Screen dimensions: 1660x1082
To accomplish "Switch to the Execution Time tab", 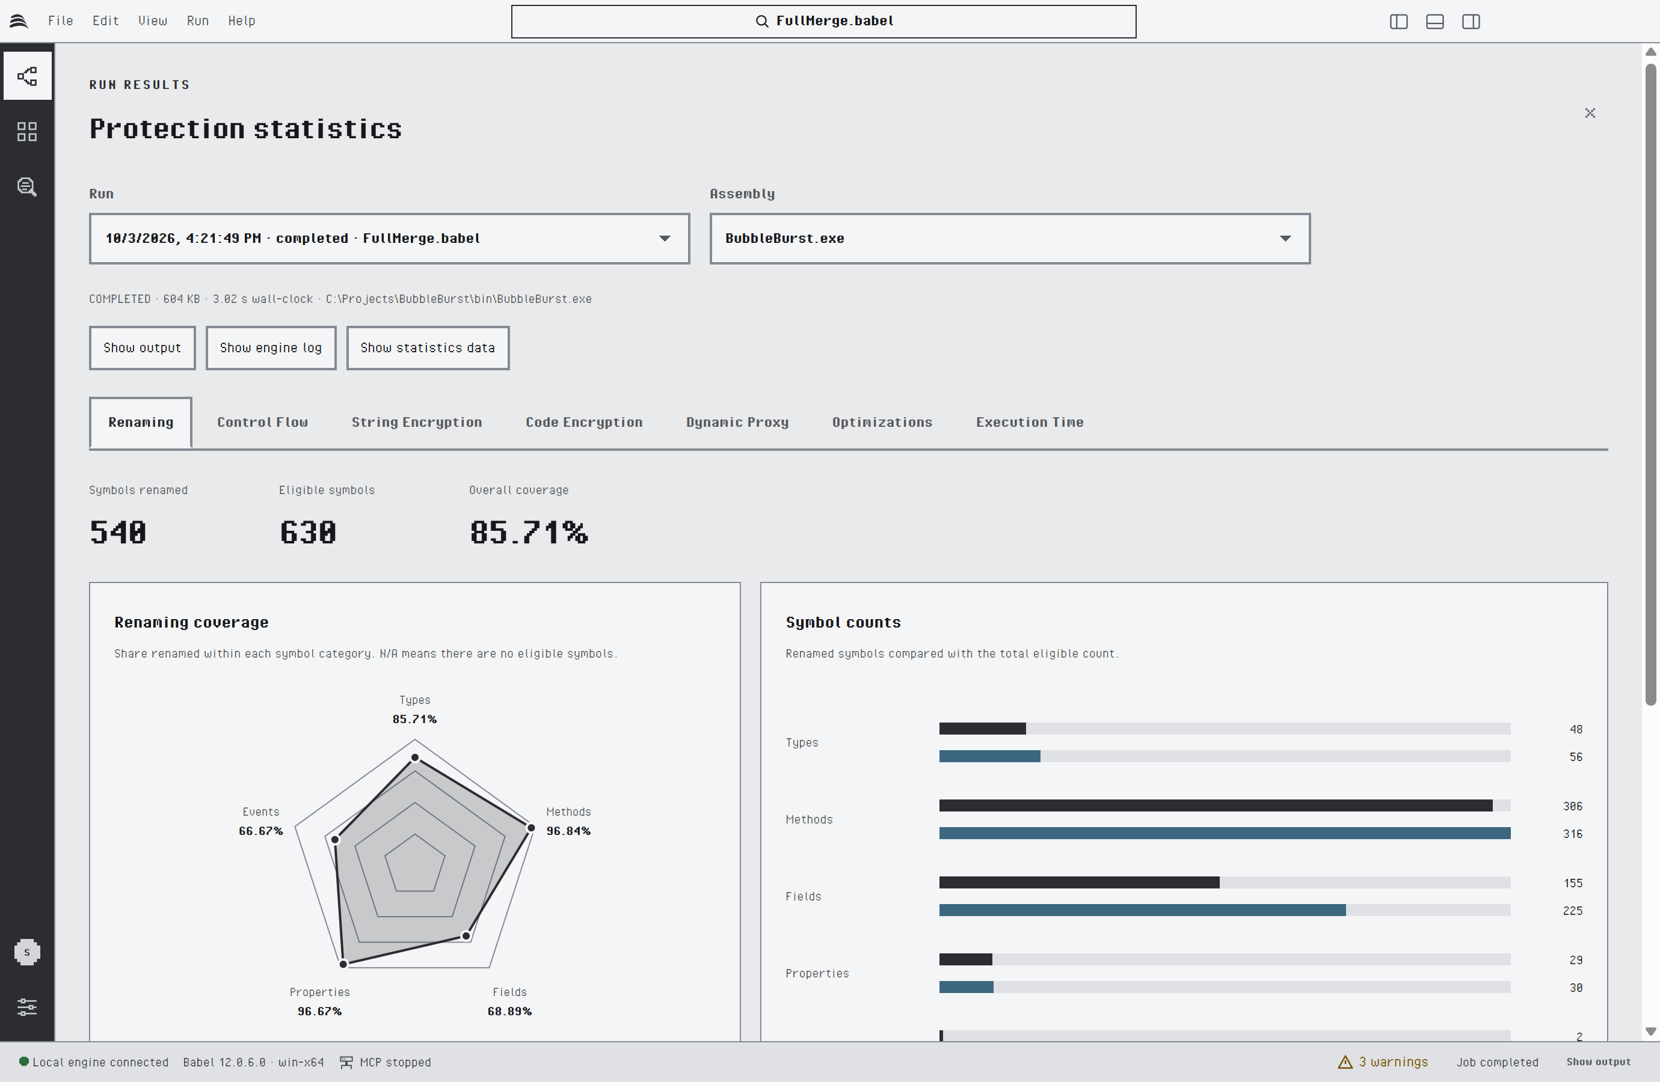I will [1030, 423].
